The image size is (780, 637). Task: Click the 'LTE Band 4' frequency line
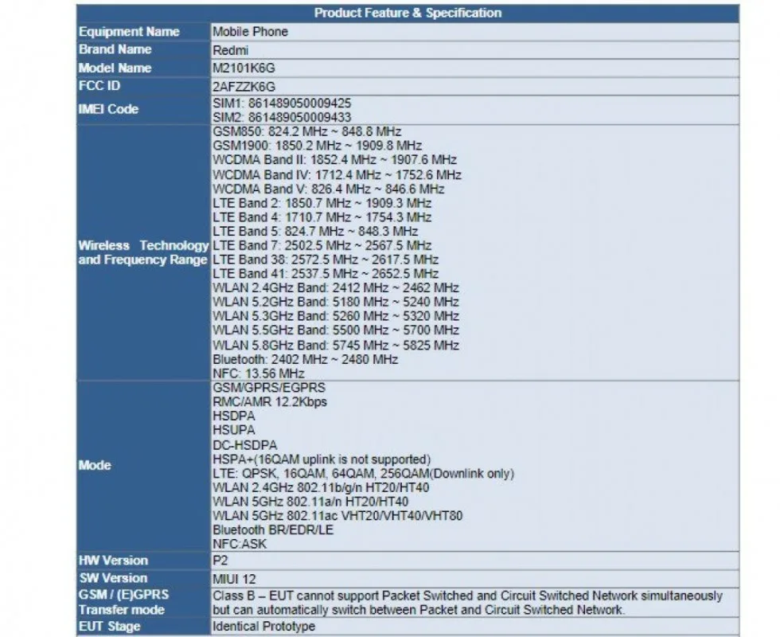(322, 217)
